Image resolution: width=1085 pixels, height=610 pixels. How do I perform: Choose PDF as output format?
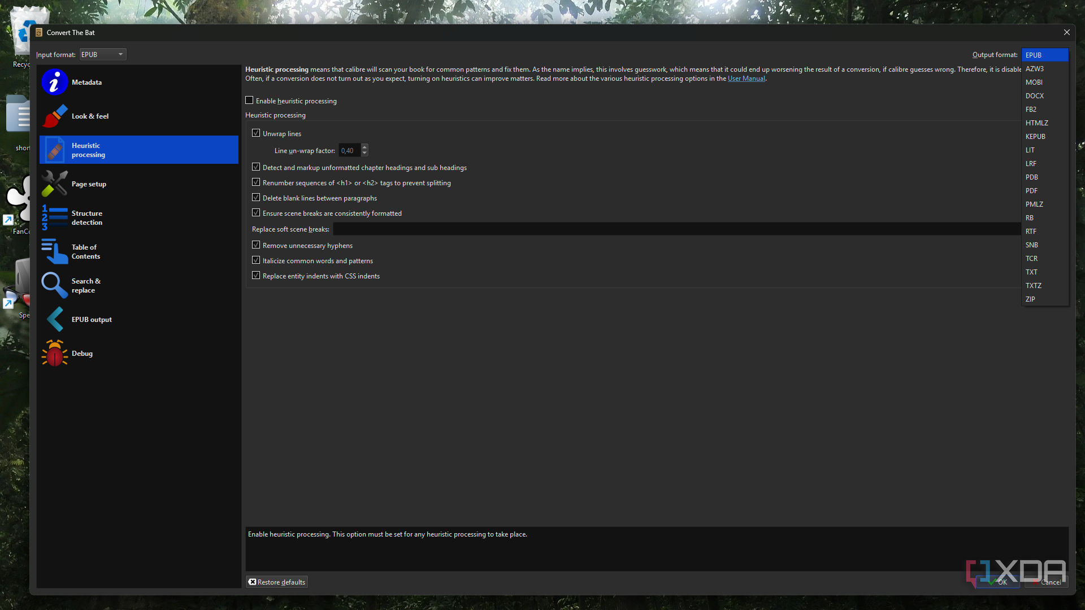(x=1044, y=191)
